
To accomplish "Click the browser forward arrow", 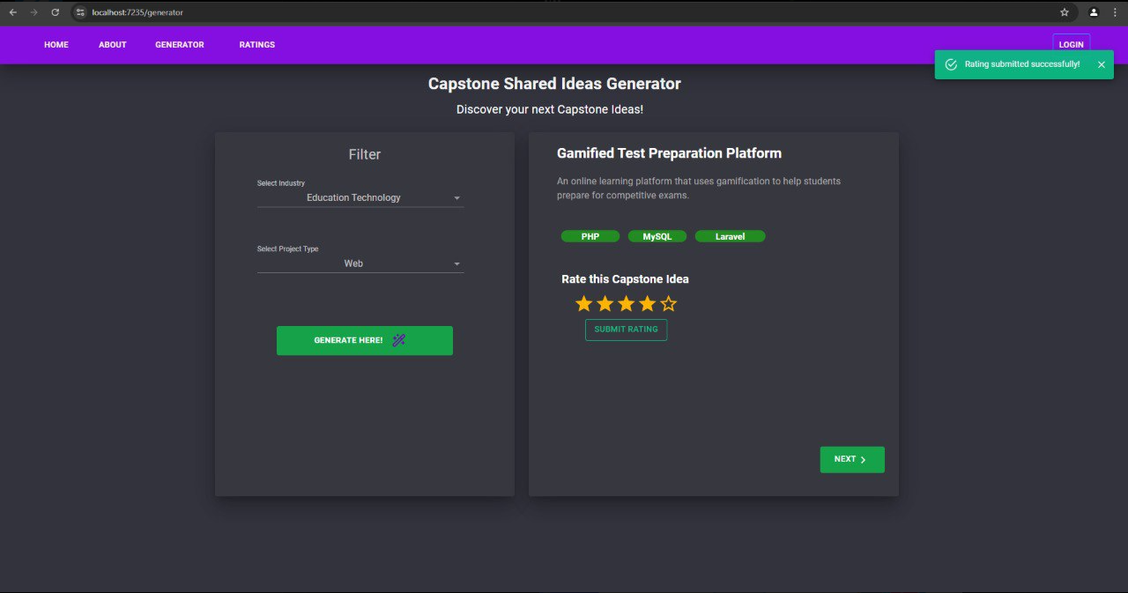I will click(x=33, y=12).
